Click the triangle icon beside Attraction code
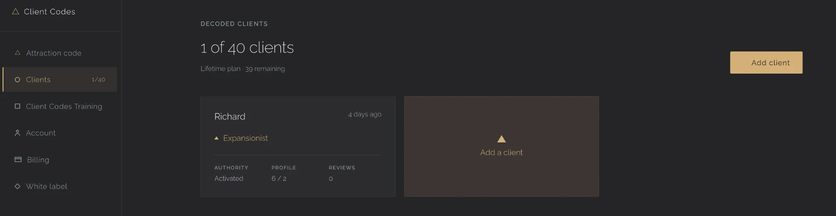The height and width of the screenshot is (216, 836). 18,53
